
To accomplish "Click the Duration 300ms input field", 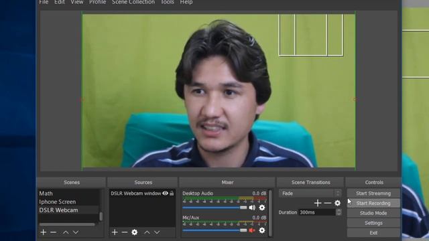I will pos(317,212).
